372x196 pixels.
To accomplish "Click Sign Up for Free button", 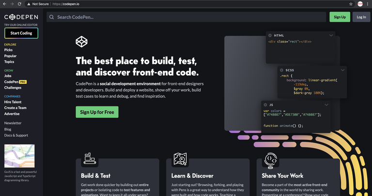I will (97, 112).
